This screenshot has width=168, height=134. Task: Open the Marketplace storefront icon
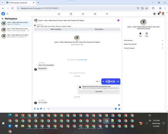(x=95, y=14)
